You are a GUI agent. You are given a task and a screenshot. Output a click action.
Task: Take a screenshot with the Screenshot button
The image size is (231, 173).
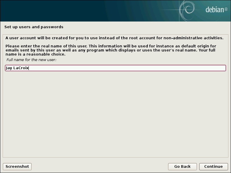click(x=17, y=167)
